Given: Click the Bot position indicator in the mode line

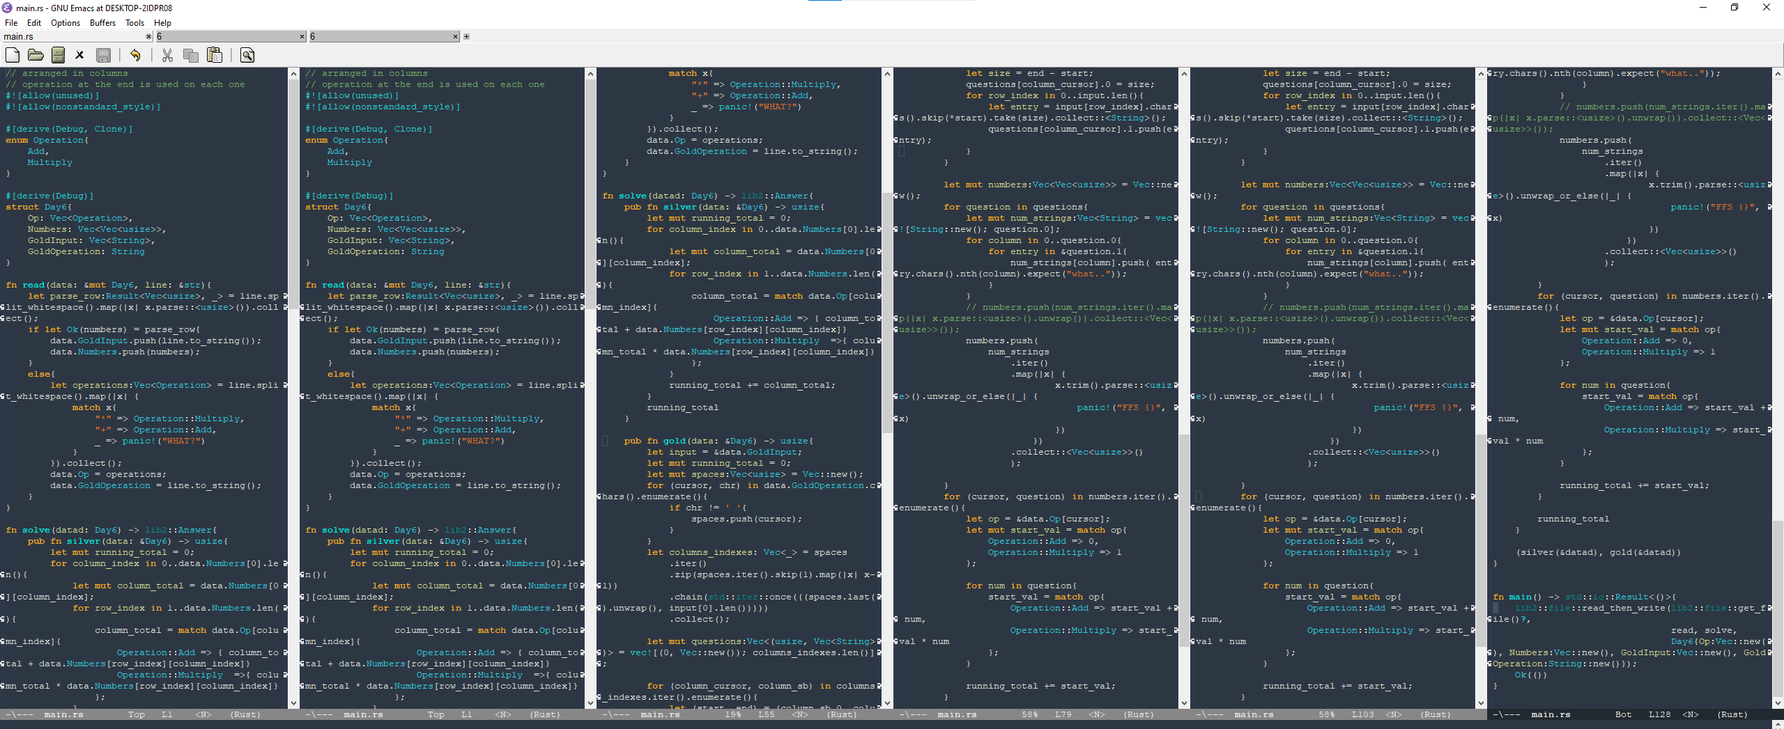Looking at the screenshot, I should coord(1623,714).
